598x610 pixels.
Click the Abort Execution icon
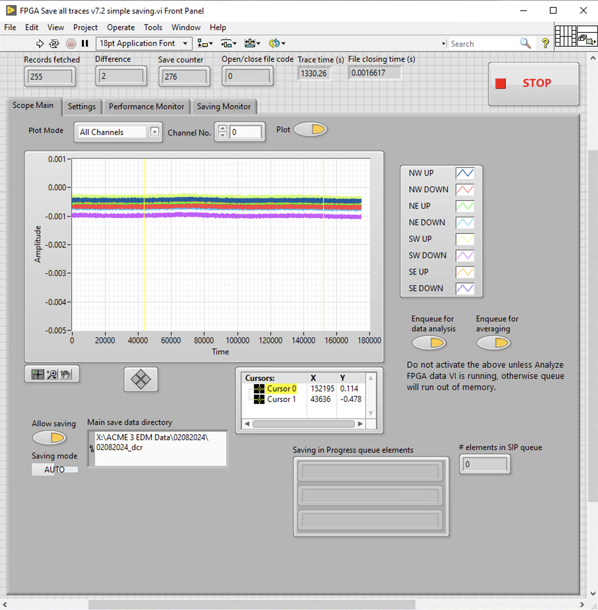click(x=71, y=44)
